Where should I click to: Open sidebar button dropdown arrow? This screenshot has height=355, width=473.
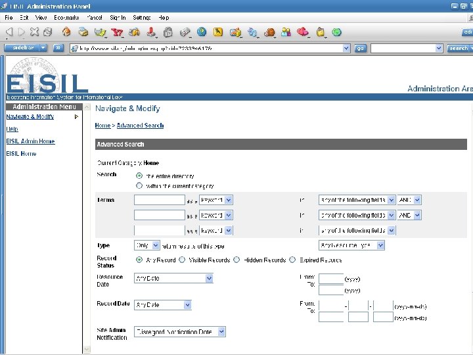coord(43,48)
